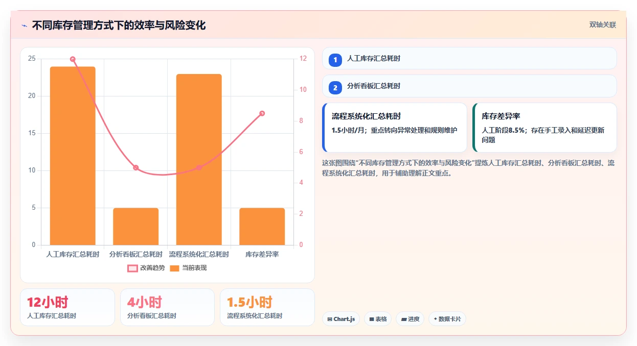This screenshot has height=346, width=637.
Task: Click the 4小时 stat card
Action: tap(167, 307)
